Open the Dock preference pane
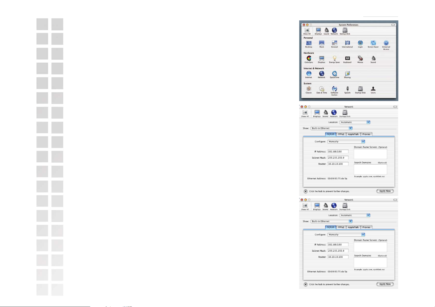The image size is (435, 307). pyautogui.click(x=322, y=44)
